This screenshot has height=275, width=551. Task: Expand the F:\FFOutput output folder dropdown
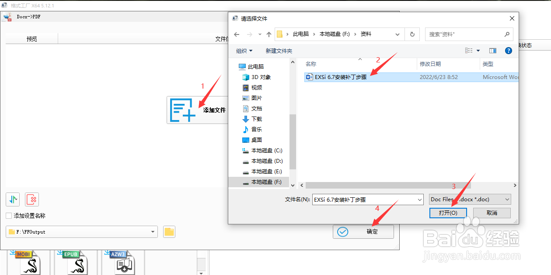pos(152,232)
